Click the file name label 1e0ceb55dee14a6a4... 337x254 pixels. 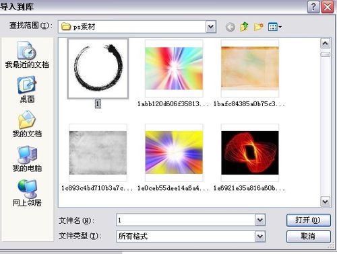173,188
